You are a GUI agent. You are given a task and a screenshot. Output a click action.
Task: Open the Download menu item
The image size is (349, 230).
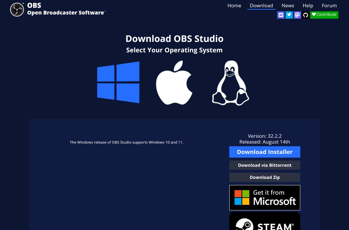261,6
